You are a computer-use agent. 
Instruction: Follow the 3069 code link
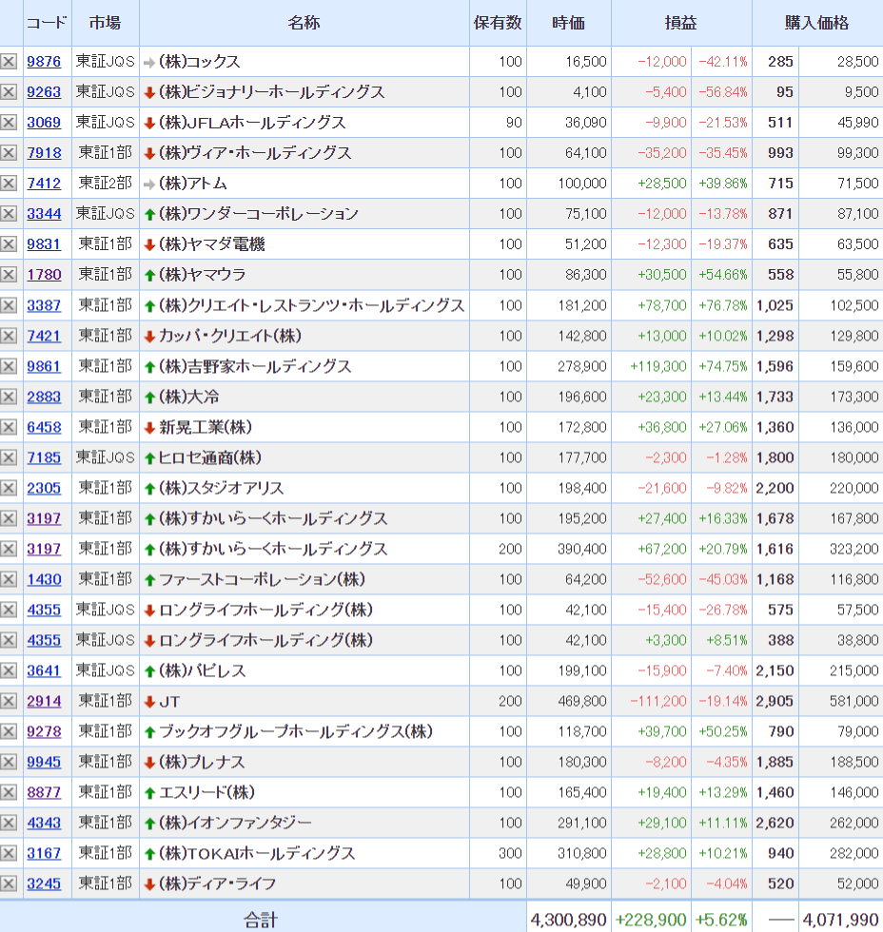click(x=44, y=123)
